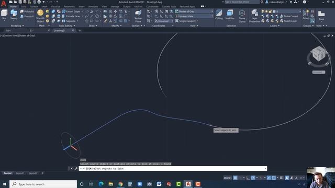Open the Home ribbon tab
335x188 pixels.
pos(13,7)
